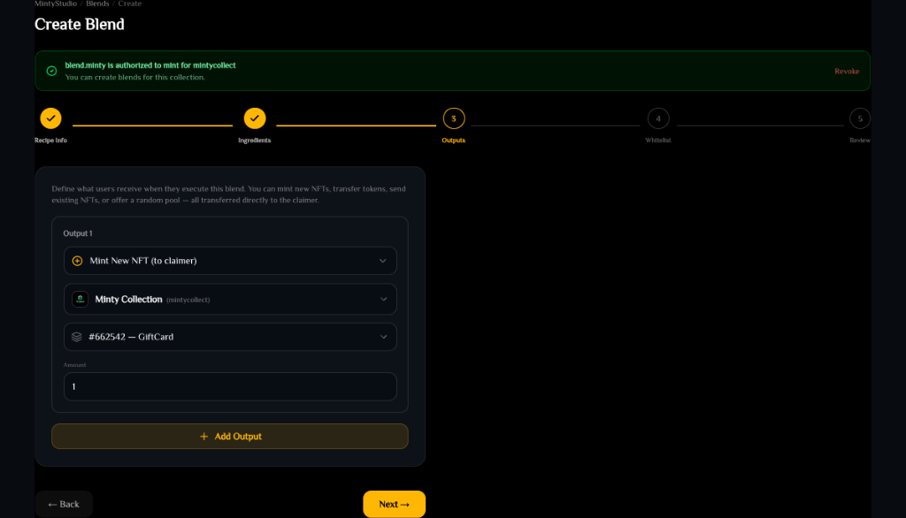Image resolution: width=906 pixels, height=518 pixels.
Task: Add another output with Add Output
Action: tap(230, 437)
